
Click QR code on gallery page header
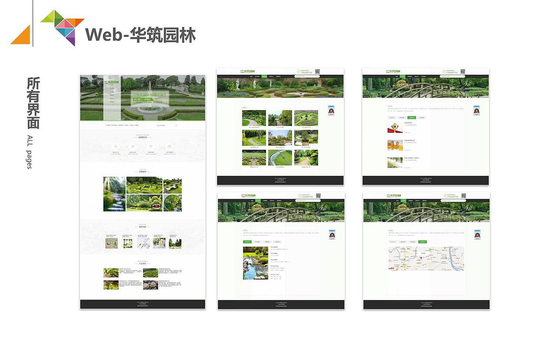(x=318, y=72)
